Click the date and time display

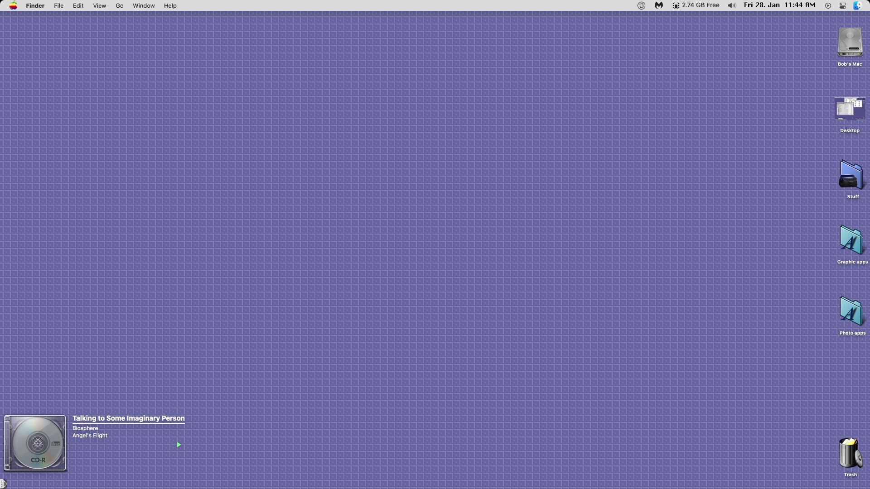pyautogui.click(x=779, y=5)
